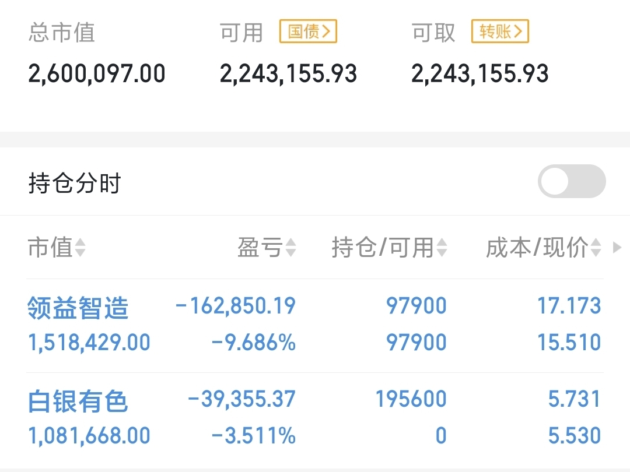Click the 成本/现价 sort arrows icon
Screen dimensions: 630x472
click(596, 247)
